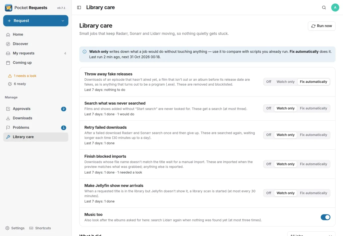Select Watch only for Finish blocked imports
The height and width of the screenshot is (236, 343).
click(x=286, y=164)
